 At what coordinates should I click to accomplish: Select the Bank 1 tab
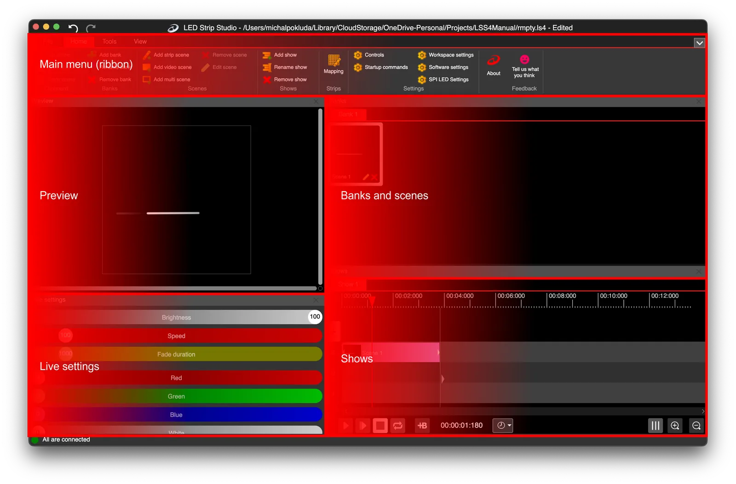tap(347, 114)
